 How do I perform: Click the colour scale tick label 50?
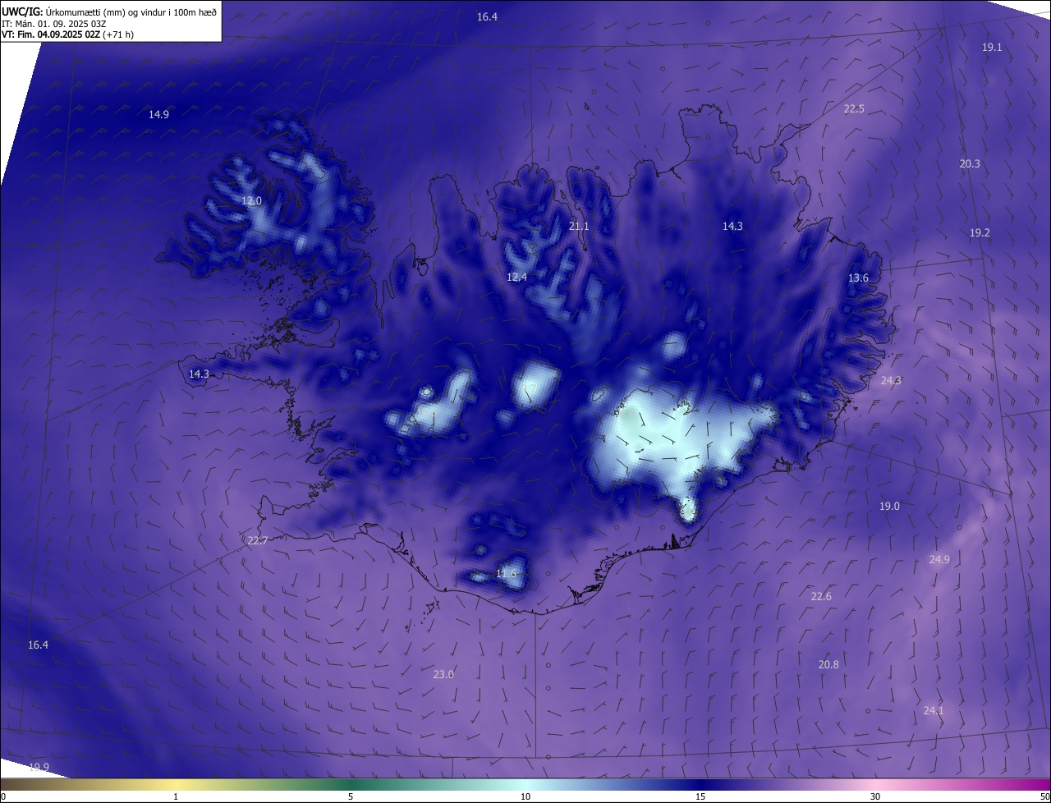pos(1044,797)
